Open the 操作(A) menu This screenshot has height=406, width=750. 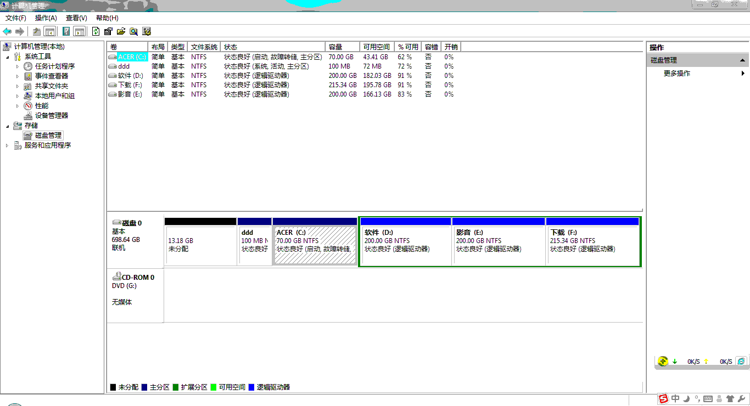click(46, 18)
